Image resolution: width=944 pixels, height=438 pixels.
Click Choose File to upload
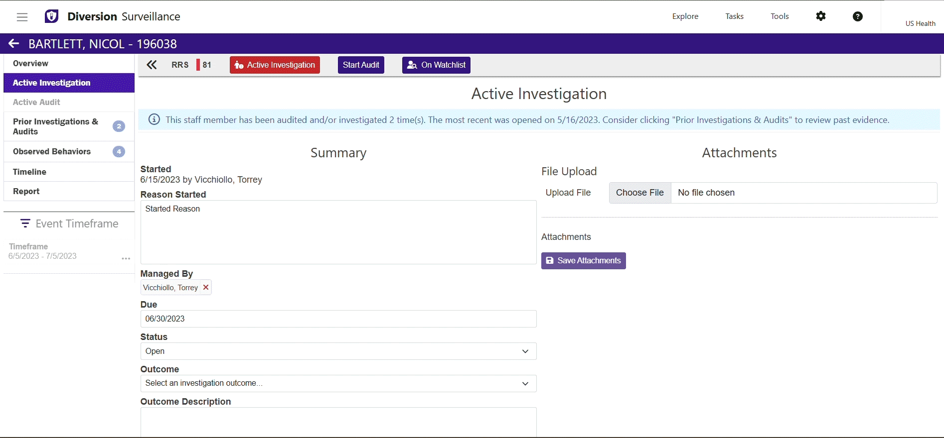639,193
